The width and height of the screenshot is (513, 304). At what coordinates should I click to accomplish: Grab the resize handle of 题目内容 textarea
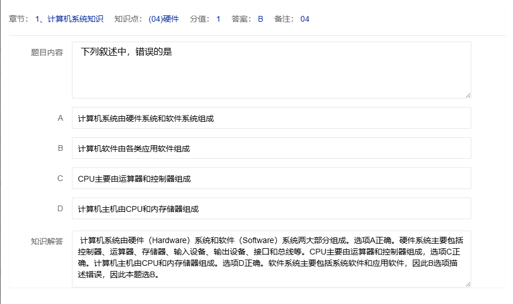pyautogui.click(x=468, y=95)
